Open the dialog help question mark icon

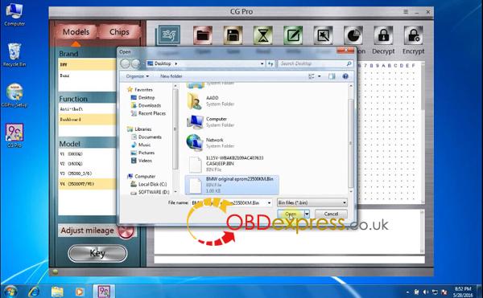point(345,76)
